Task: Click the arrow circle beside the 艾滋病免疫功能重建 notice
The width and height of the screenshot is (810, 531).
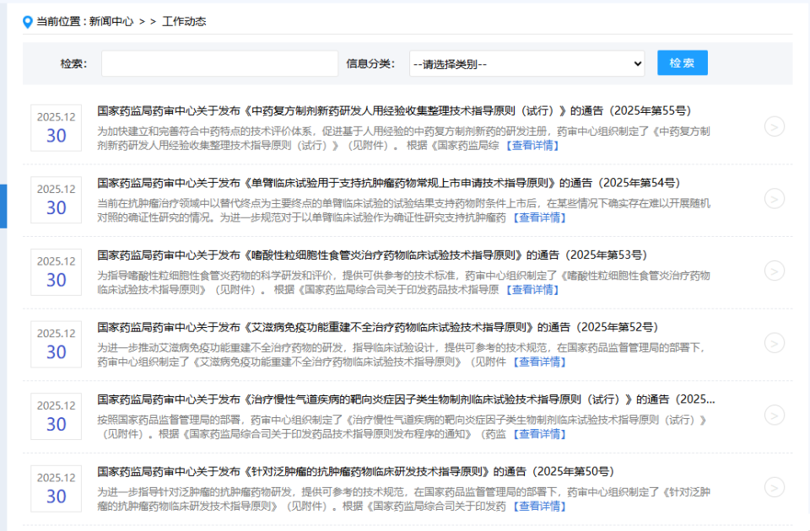Action: (773, 343)
